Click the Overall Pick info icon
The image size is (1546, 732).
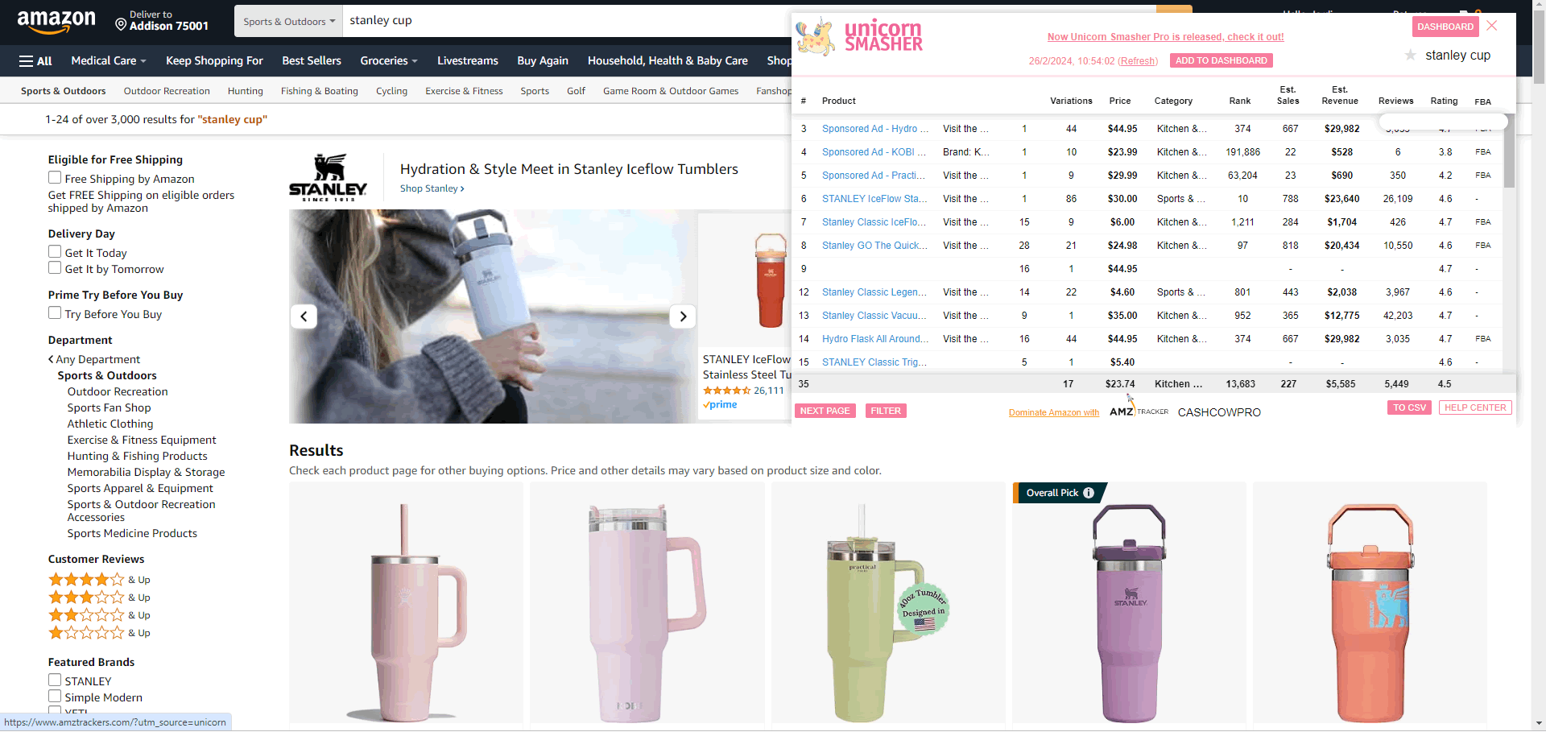[x=1089, y=493]
